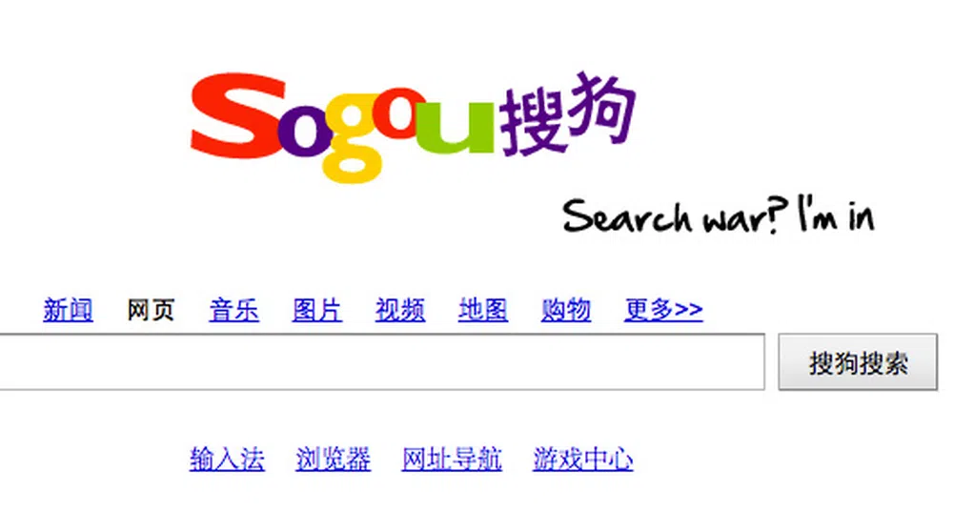Open 网址导航 site navigation link
Image resolution: width=954 pixels, height=513 pixels.
click(452, 459)
